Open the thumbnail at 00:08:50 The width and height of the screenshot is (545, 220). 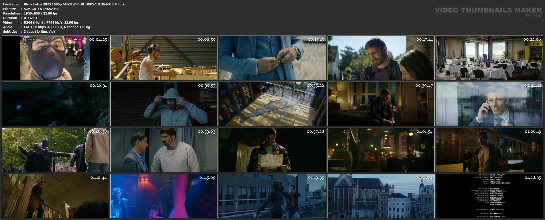pos(164,58)
